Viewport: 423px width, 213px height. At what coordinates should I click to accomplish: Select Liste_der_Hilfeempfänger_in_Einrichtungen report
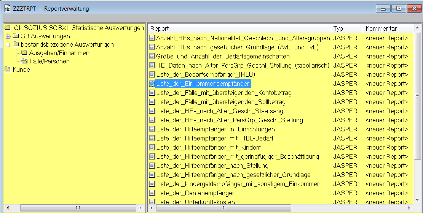click(219, 129)
